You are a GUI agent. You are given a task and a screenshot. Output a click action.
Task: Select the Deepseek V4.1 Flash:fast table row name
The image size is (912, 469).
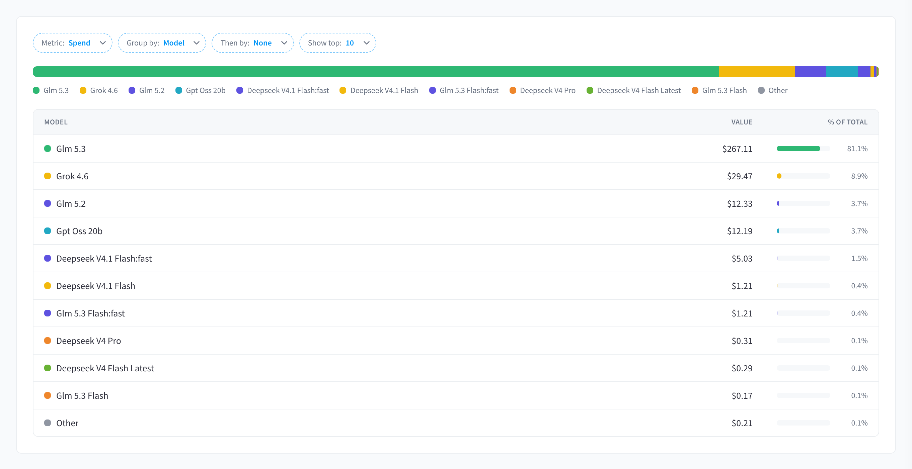click(x=104, y=258)
